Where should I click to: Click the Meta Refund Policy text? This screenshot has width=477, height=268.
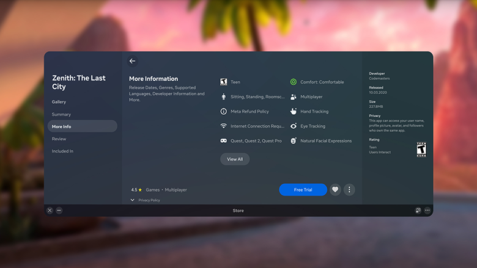tap(250, 111)
